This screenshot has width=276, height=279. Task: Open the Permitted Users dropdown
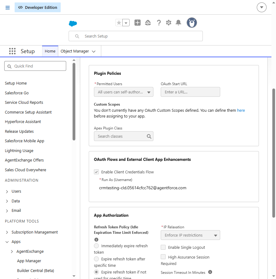point(124,92)
